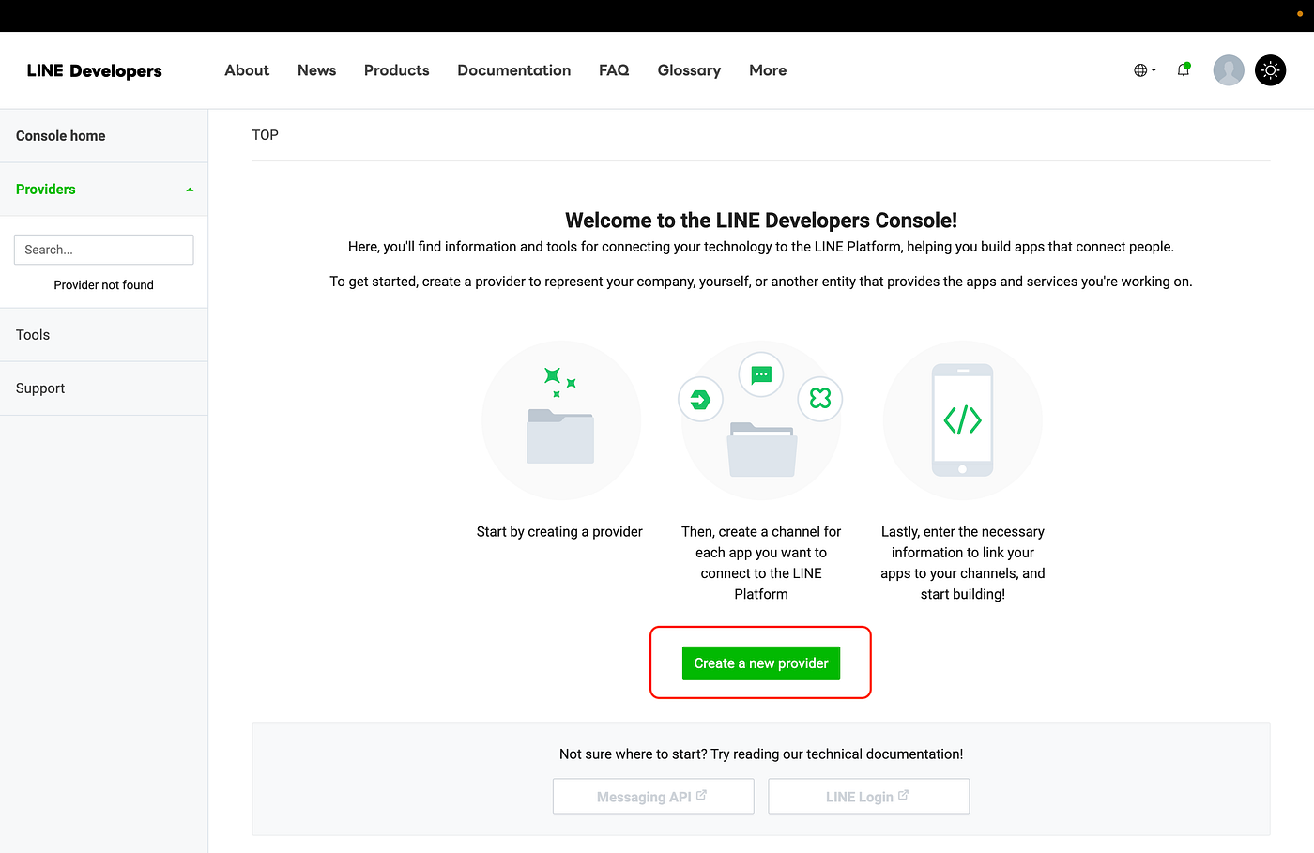Click the Welcome to the LINE Developers Console heading
The image size is (1314, 853).
click(761, 221)
